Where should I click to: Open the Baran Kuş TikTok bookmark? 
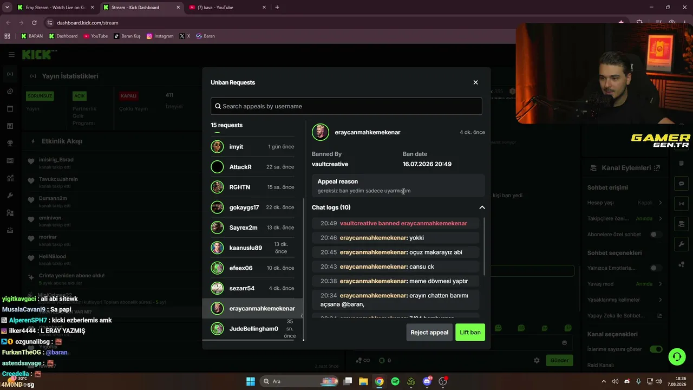127,36
